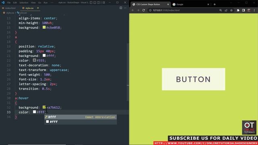258x145 pixels.
Task: Click the VS Code editor vertical scrollbar
Action: [x=128, y=72]
